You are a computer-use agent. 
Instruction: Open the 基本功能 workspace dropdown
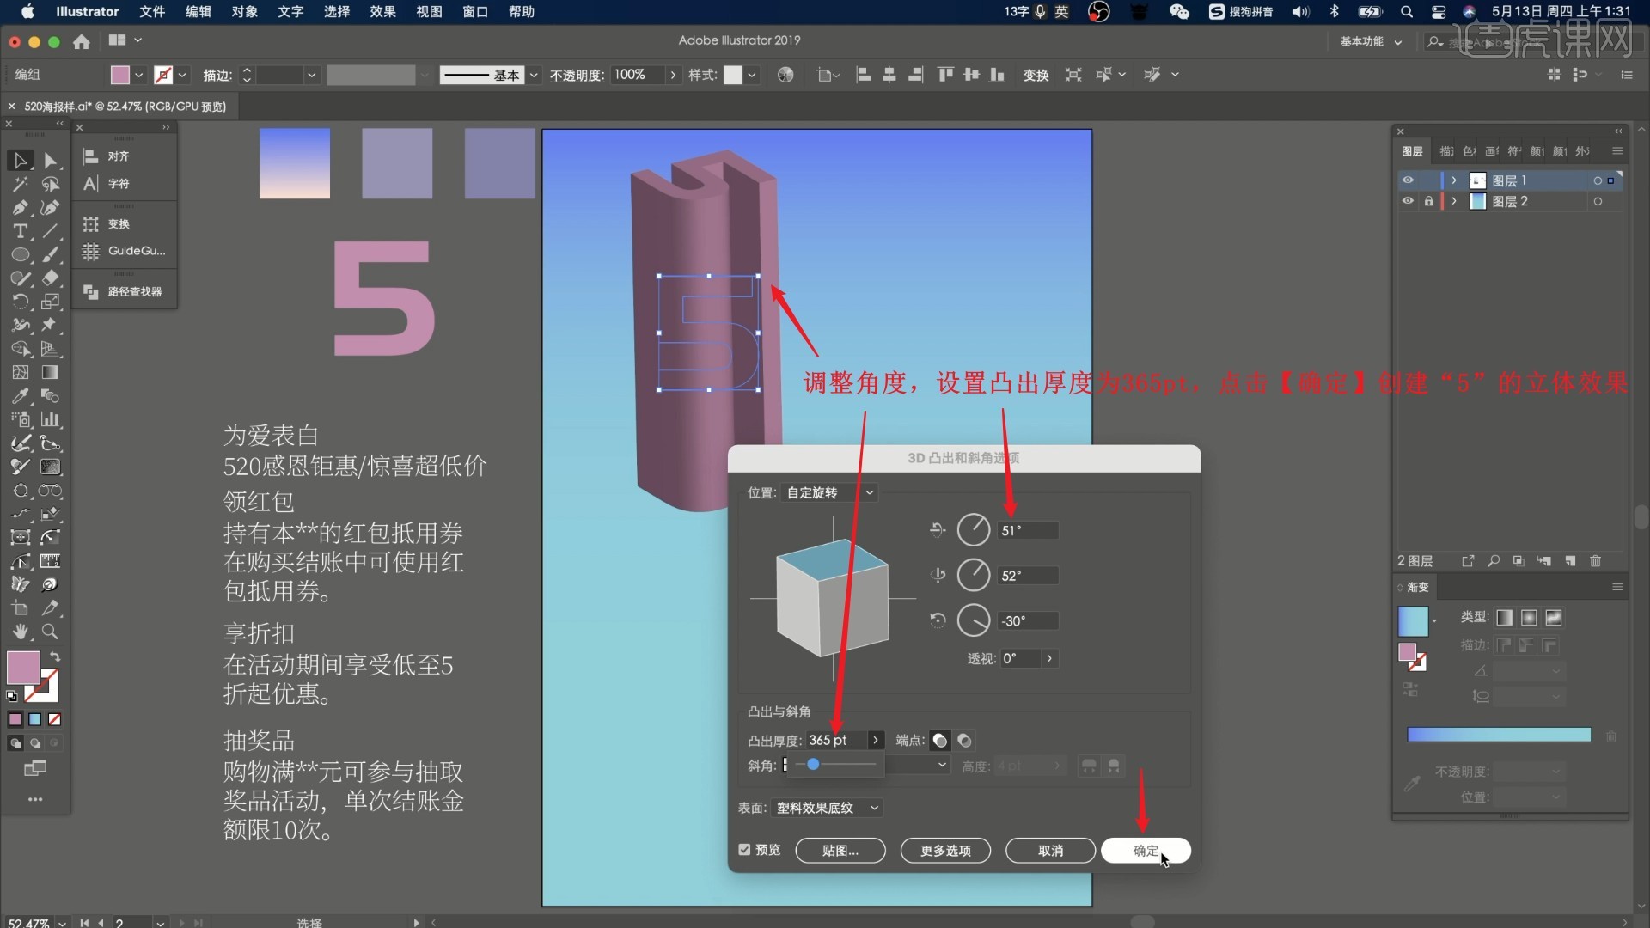tap(1371, 41)
